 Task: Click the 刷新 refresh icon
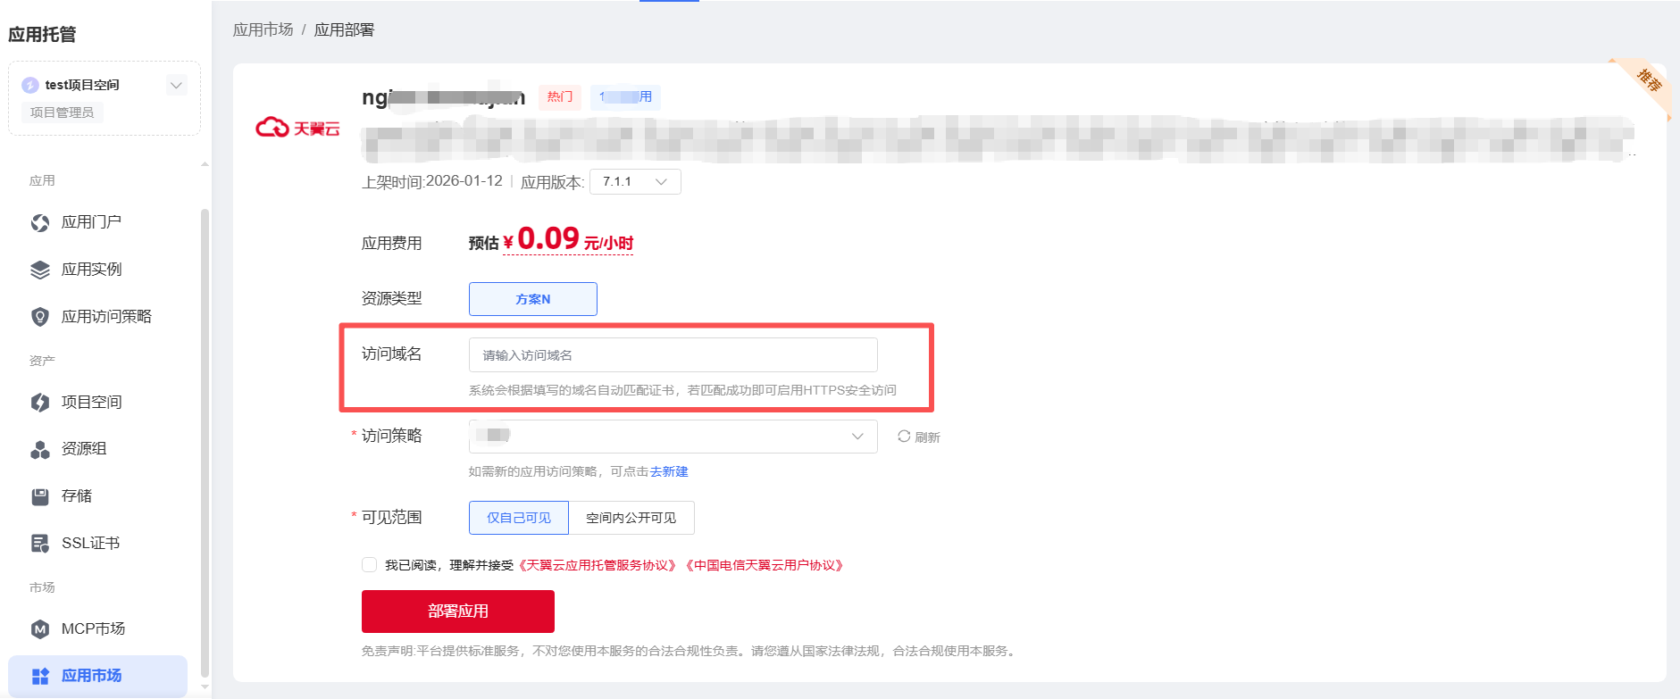coord(904,437)
